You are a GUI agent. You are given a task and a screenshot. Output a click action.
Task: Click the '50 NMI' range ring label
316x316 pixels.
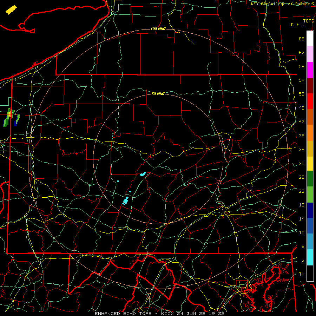158,94
